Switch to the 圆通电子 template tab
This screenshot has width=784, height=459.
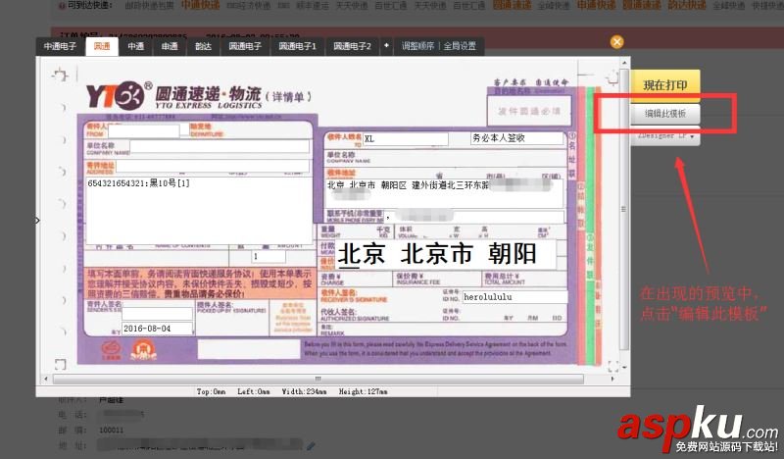click(245, 46)
